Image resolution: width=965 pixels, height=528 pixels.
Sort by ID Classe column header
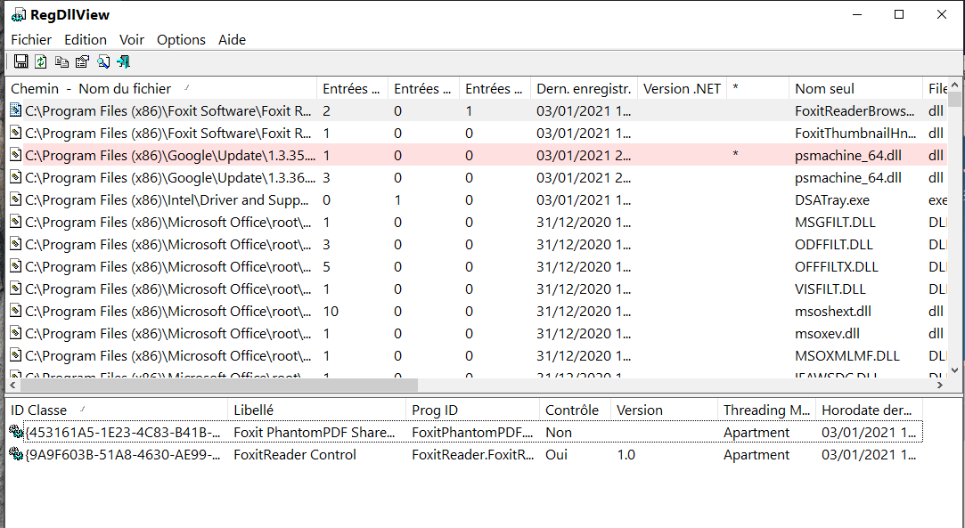[x=117, y=410]
